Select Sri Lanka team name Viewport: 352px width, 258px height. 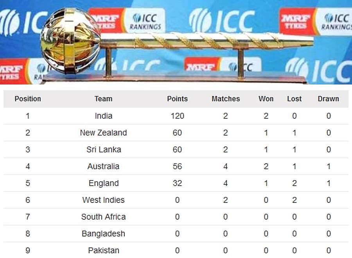(104, 150)
